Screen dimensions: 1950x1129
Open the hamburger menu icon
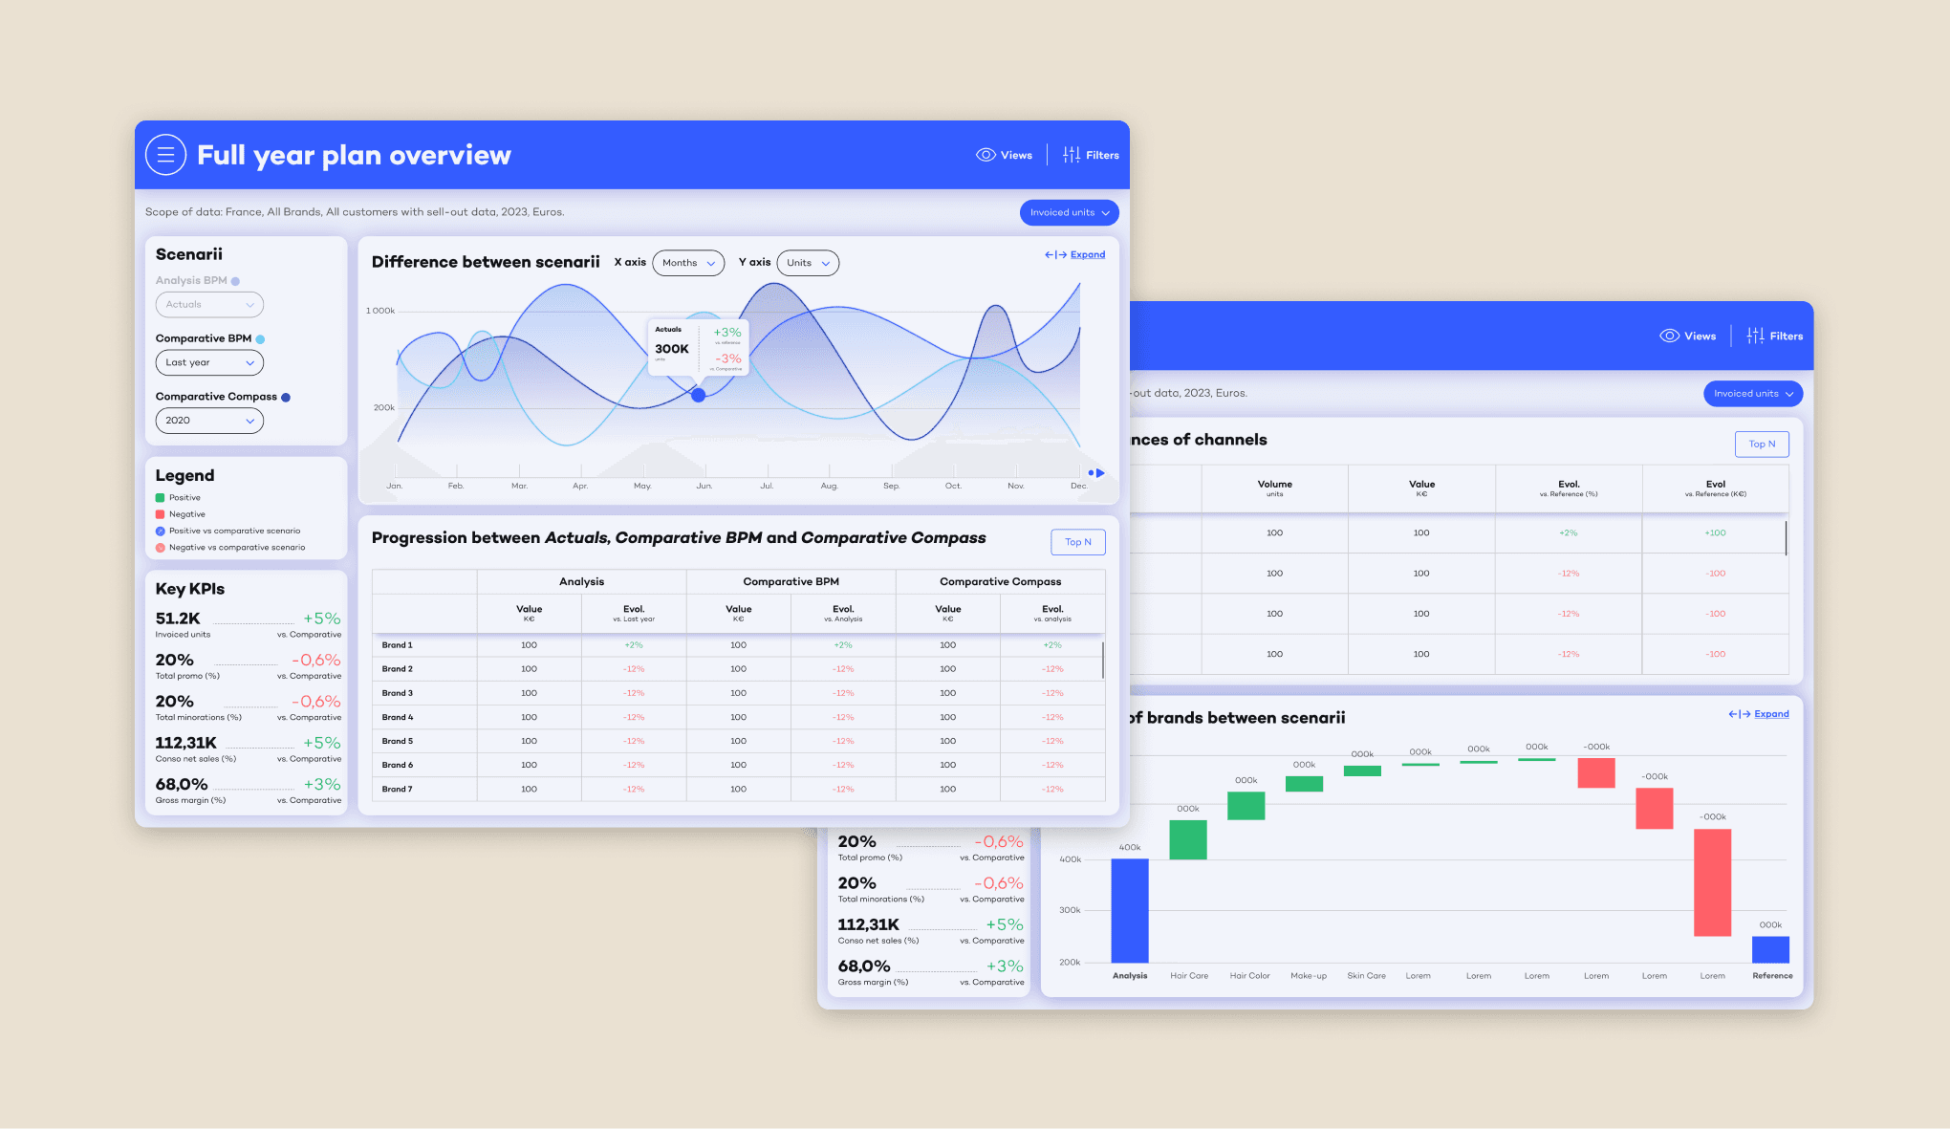[165, 155]
